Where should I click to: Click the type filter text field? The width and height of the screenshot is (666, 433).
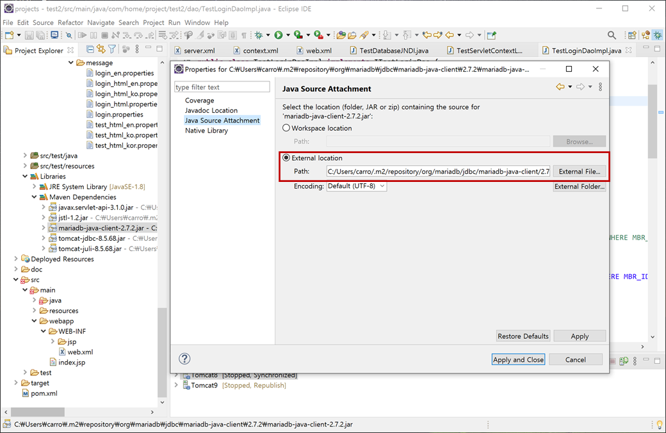click(222, 86)
